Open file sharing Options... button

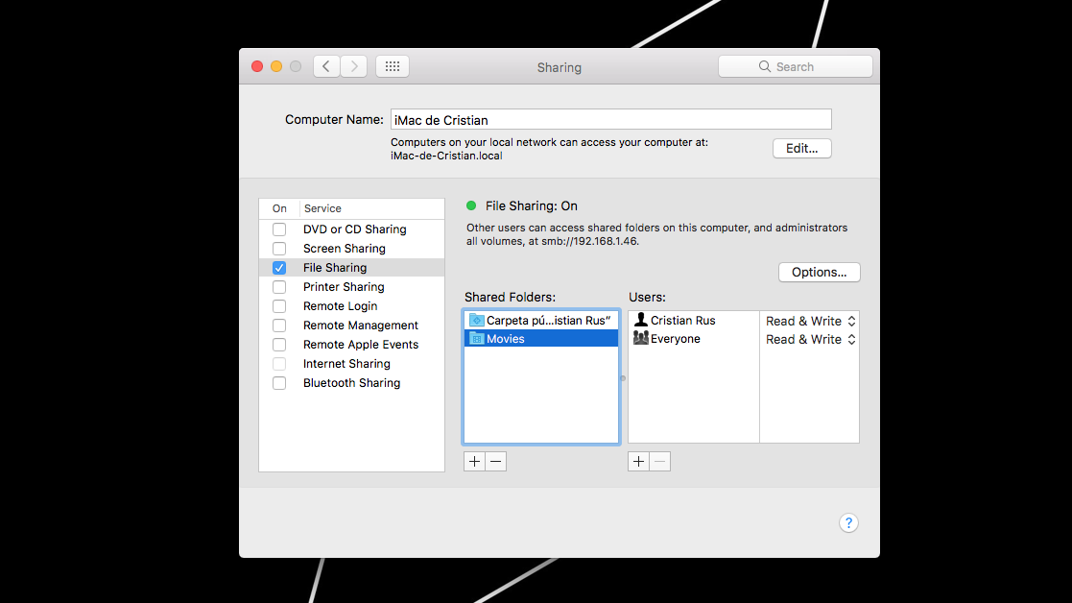[819, 272]
